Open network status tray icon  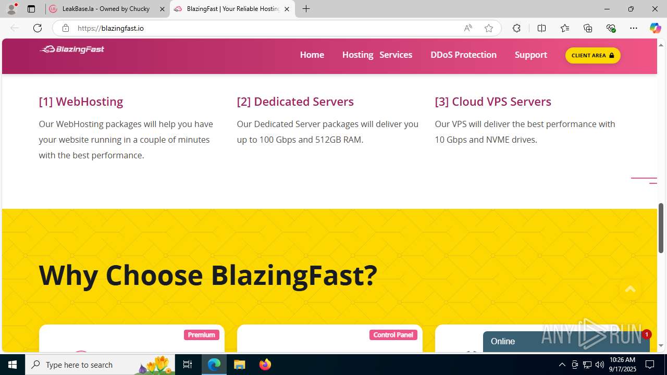coord(587,365)
